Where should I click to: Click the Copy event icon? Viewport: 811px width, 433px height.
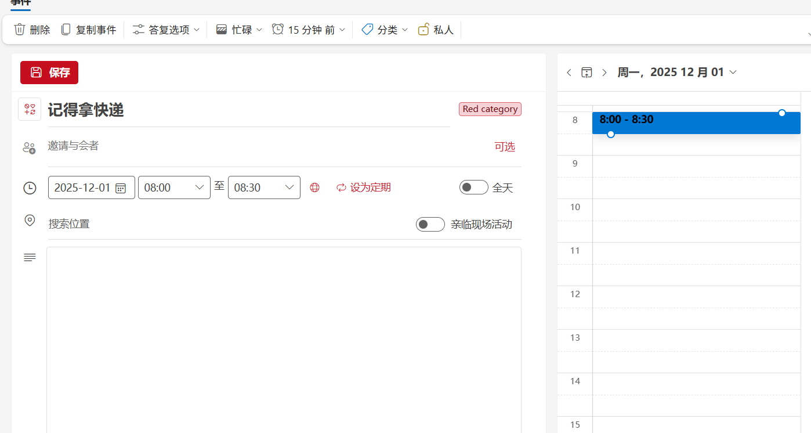tap(66, 30)
